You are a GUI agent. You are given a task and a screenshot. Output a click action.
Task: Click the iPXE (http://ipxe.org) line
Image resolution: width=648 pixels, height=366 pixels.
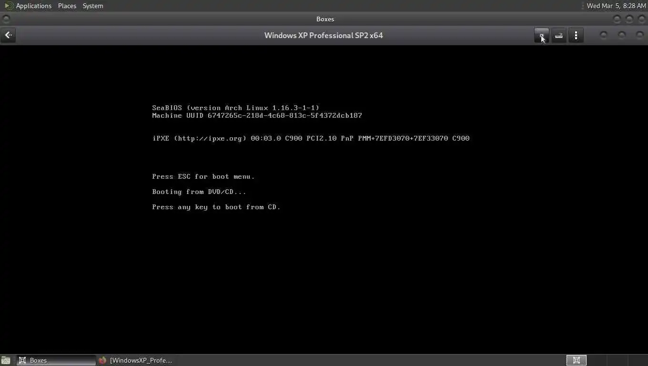click(x=311, y=138)
